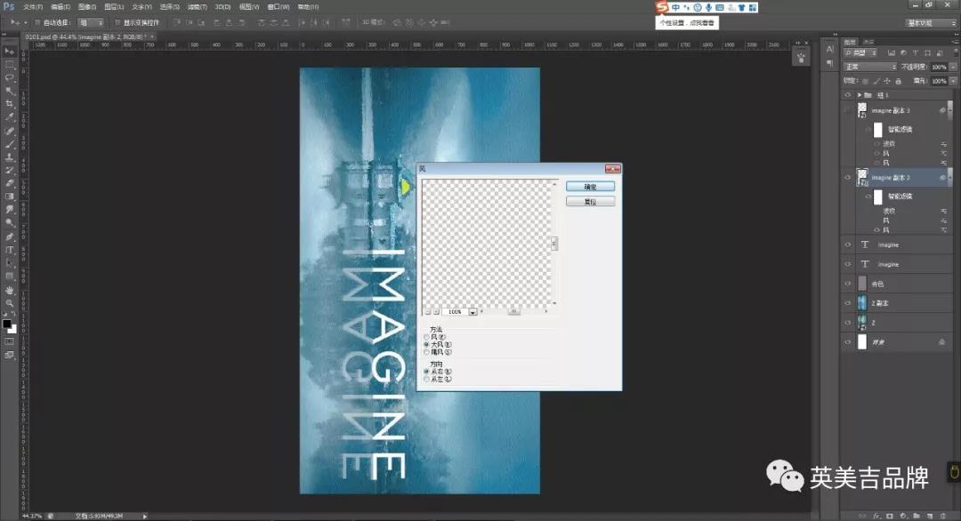Select the Path Selection tool
The image size is (961, 521).
[x=9, y=262]
